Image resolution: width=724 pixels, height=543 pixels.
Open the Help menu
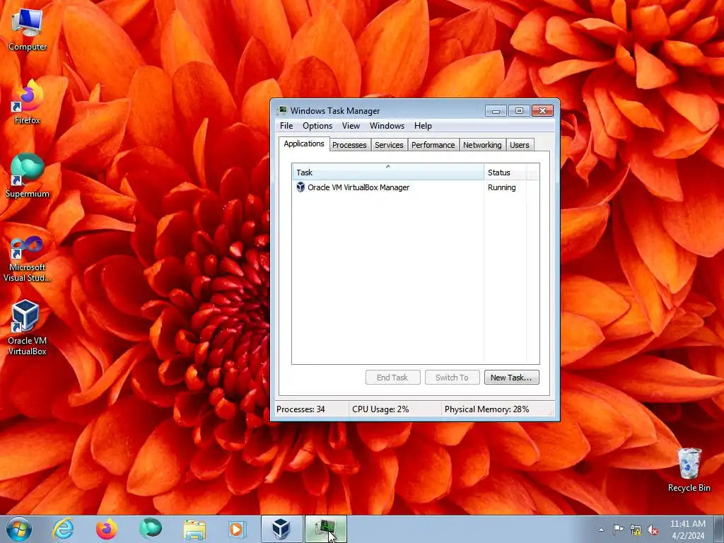coord(423,126)
